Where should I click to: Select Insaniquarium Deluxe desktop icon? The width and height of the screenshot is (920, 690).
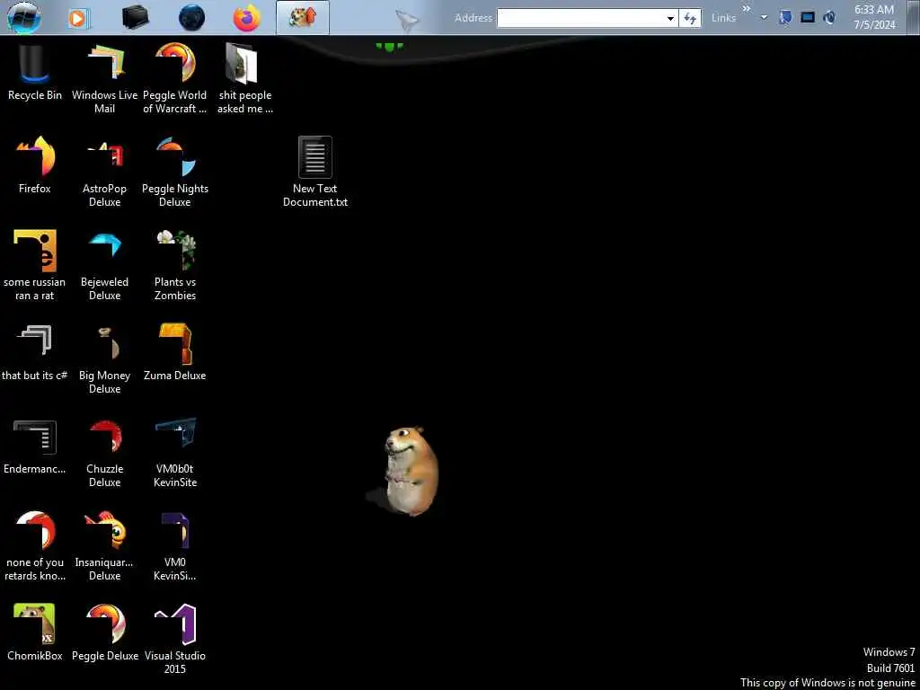[x=105, y=546]
